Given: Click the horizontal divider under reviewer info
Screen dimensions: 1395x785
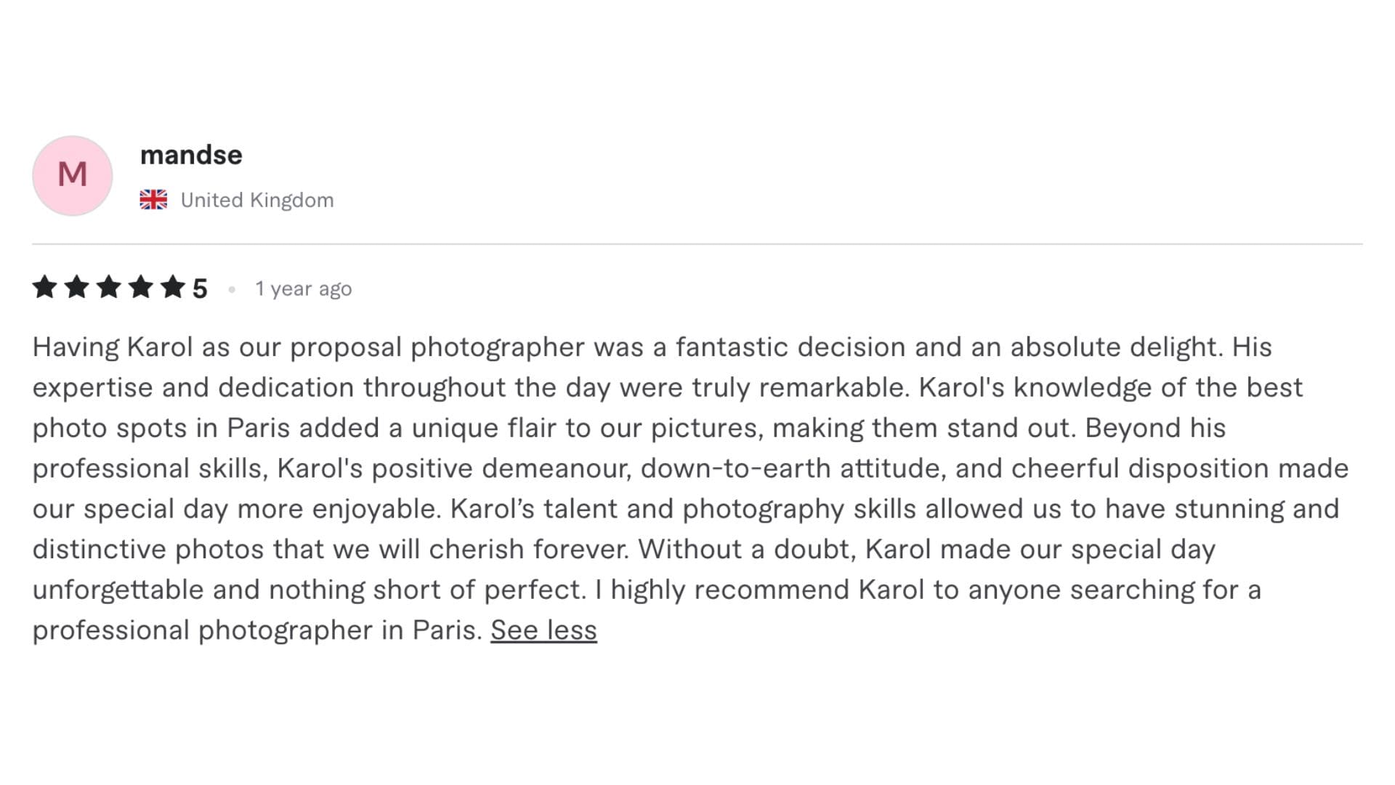Looking at the screenshot, I should click(697, 244).
